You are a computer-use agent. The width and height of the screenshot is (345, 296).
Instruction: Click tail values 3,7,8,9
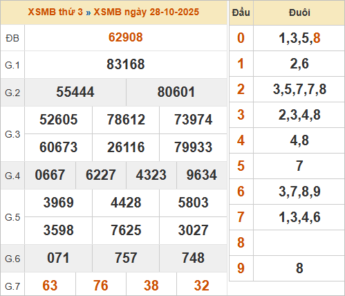[299, 192]
